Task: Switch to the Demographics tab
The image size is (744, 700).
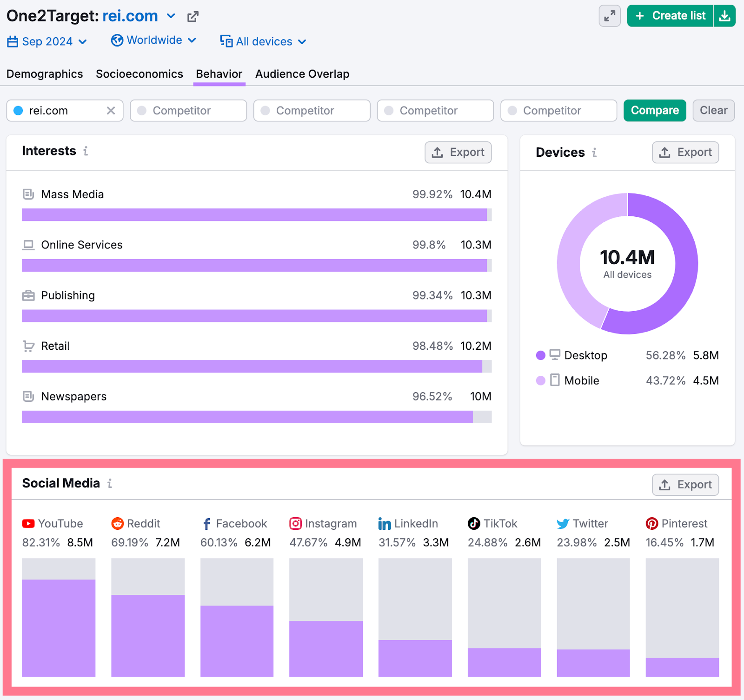Action: click(x=45, y=73)
